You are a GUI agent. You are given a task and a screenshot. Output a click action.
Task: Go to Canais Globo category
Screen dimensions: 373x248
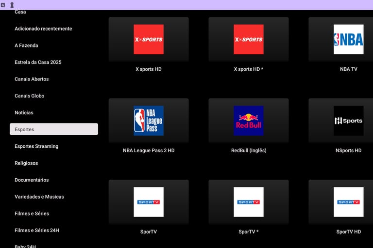point(30,96)
